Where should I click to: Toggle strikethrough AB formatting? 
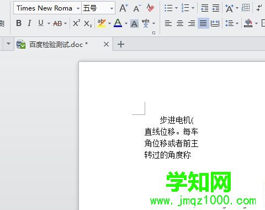pyautogui.click(x=57, y=23)
